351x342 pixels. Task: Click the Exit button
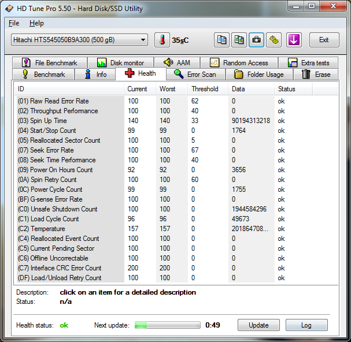point(324,40)
